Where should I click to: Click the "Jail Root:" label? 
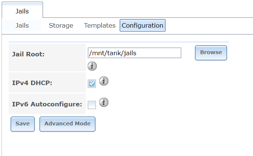28,54
